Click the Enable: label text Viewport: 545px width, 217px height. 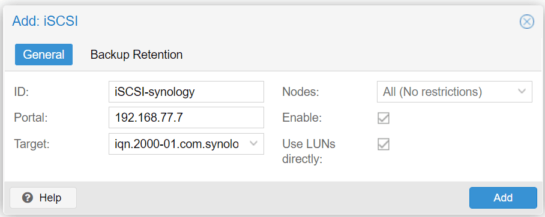click(x=302, y=117)
